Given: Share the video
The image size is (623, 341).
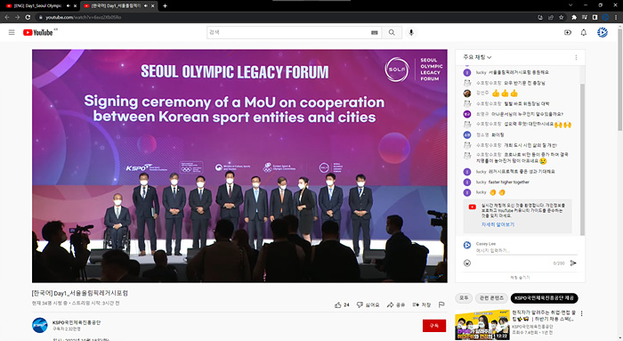Looking at the screenshot, I should pyautogui.click(x=396, y=304).
